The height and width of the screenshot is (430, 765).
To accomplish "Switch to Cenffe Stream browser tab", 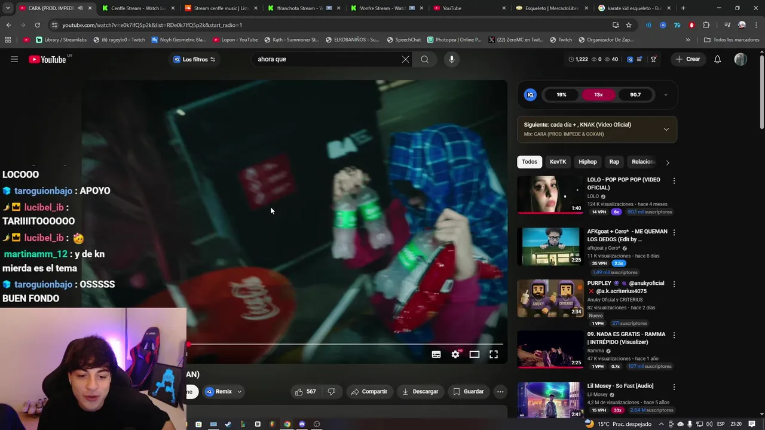I will point(137,8).
